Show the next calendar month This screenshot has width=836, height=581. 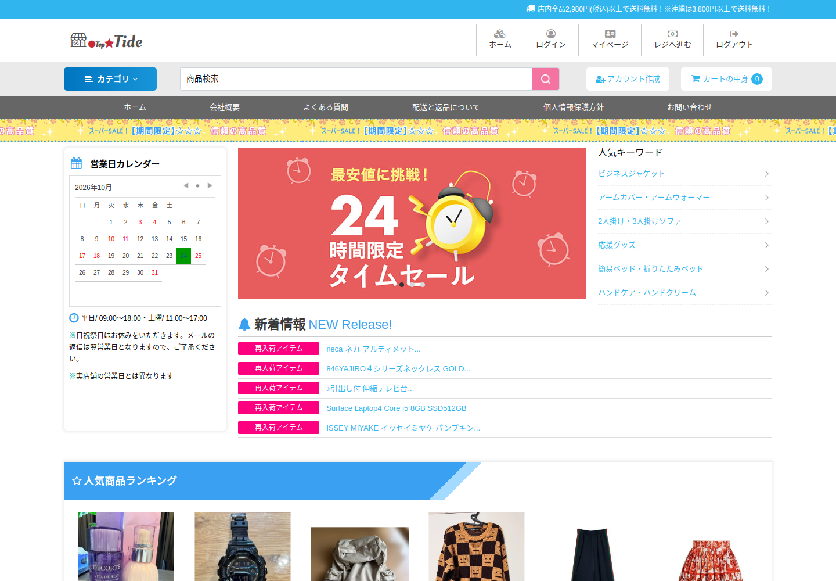[x=210, y=186]
